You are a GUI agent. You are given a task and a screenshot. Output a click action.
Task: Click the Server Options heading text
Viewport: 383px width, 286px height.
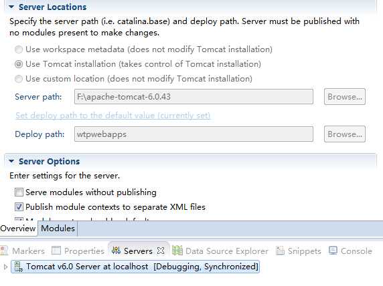(x=50, y=162)
